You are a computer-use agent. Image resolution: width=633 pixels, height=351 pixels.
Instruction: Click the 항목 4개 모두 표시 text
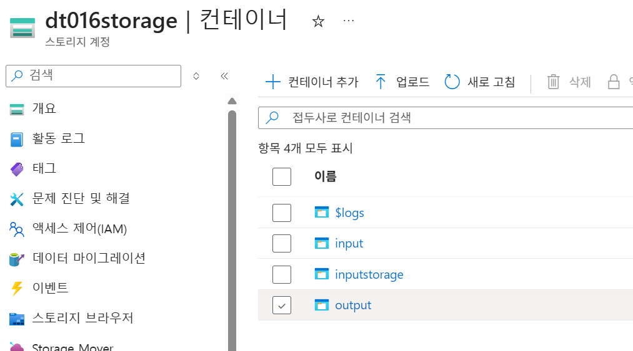click(306, 148)
